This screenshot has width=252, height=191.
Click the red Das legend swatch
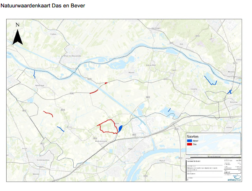coord(189,144)
